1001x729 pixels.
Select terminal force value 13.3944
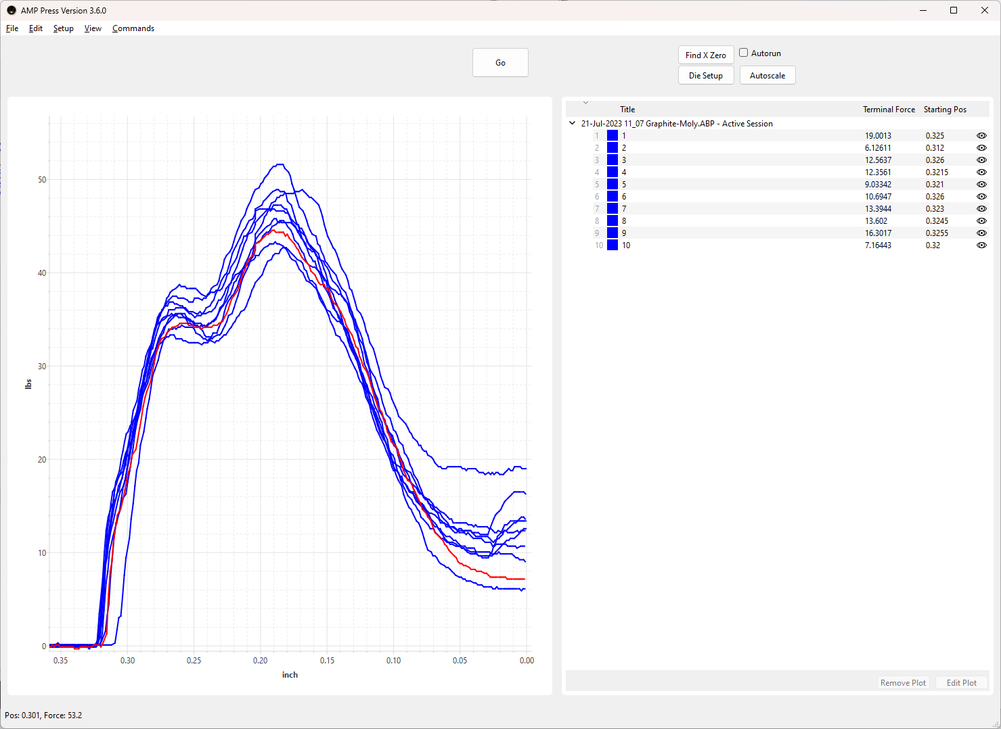click(x=878, y=209)
